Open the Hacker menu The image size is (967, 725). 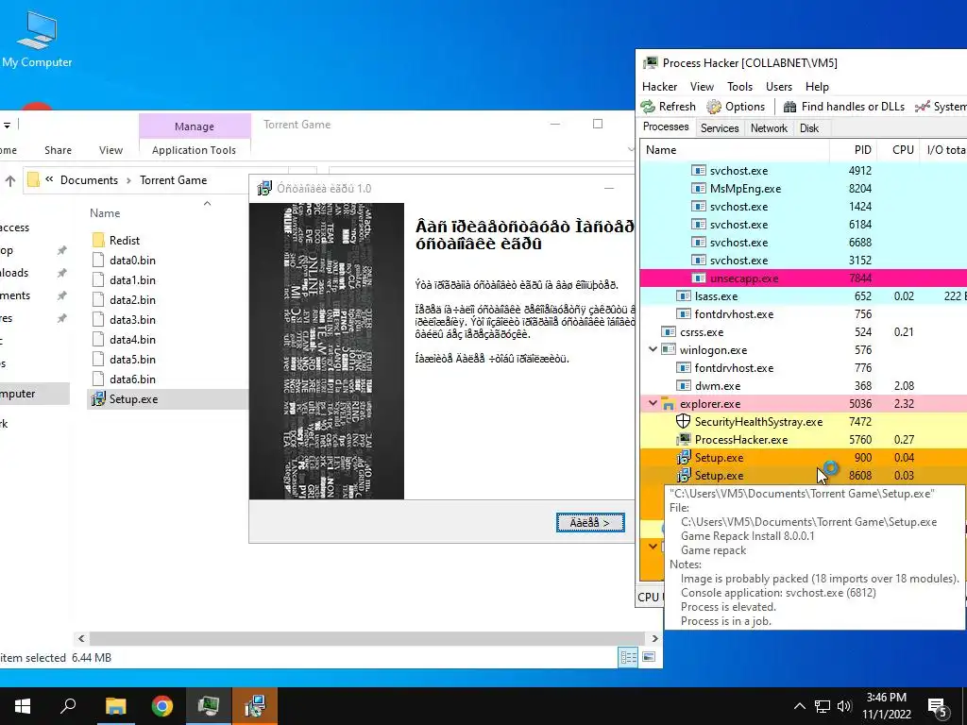pyautogui.click(x=659, y=86)
